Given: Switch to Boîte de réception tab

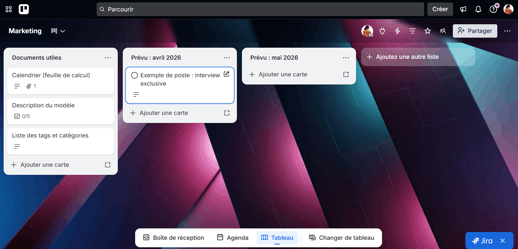Looking at the screenshot, I should pos(174,238).
